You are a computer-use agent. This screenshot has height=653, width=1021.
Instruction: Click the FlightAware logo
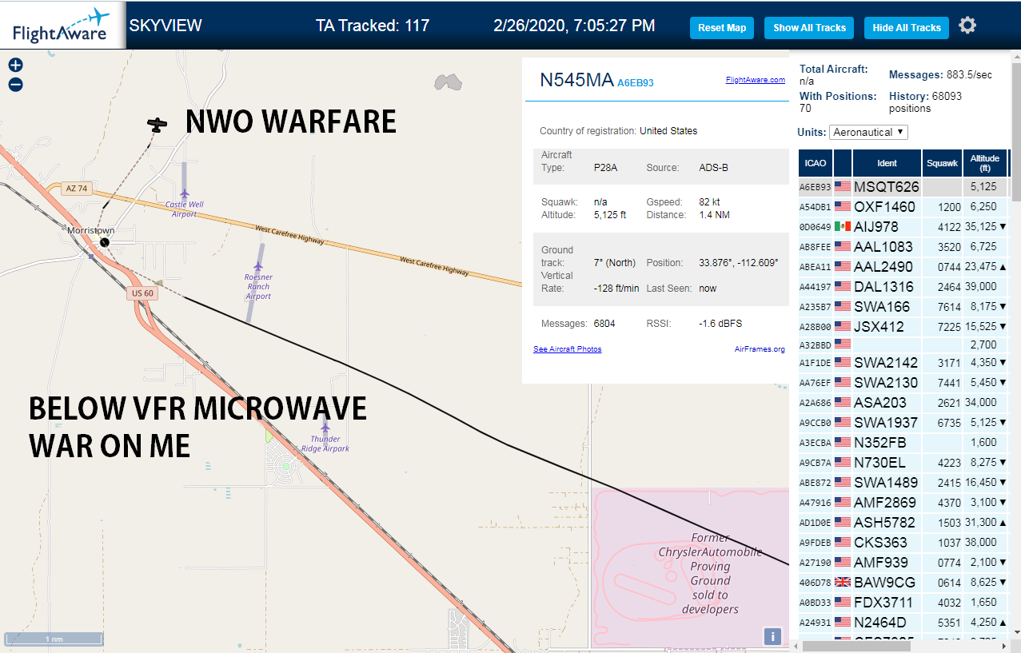[62, 26]
